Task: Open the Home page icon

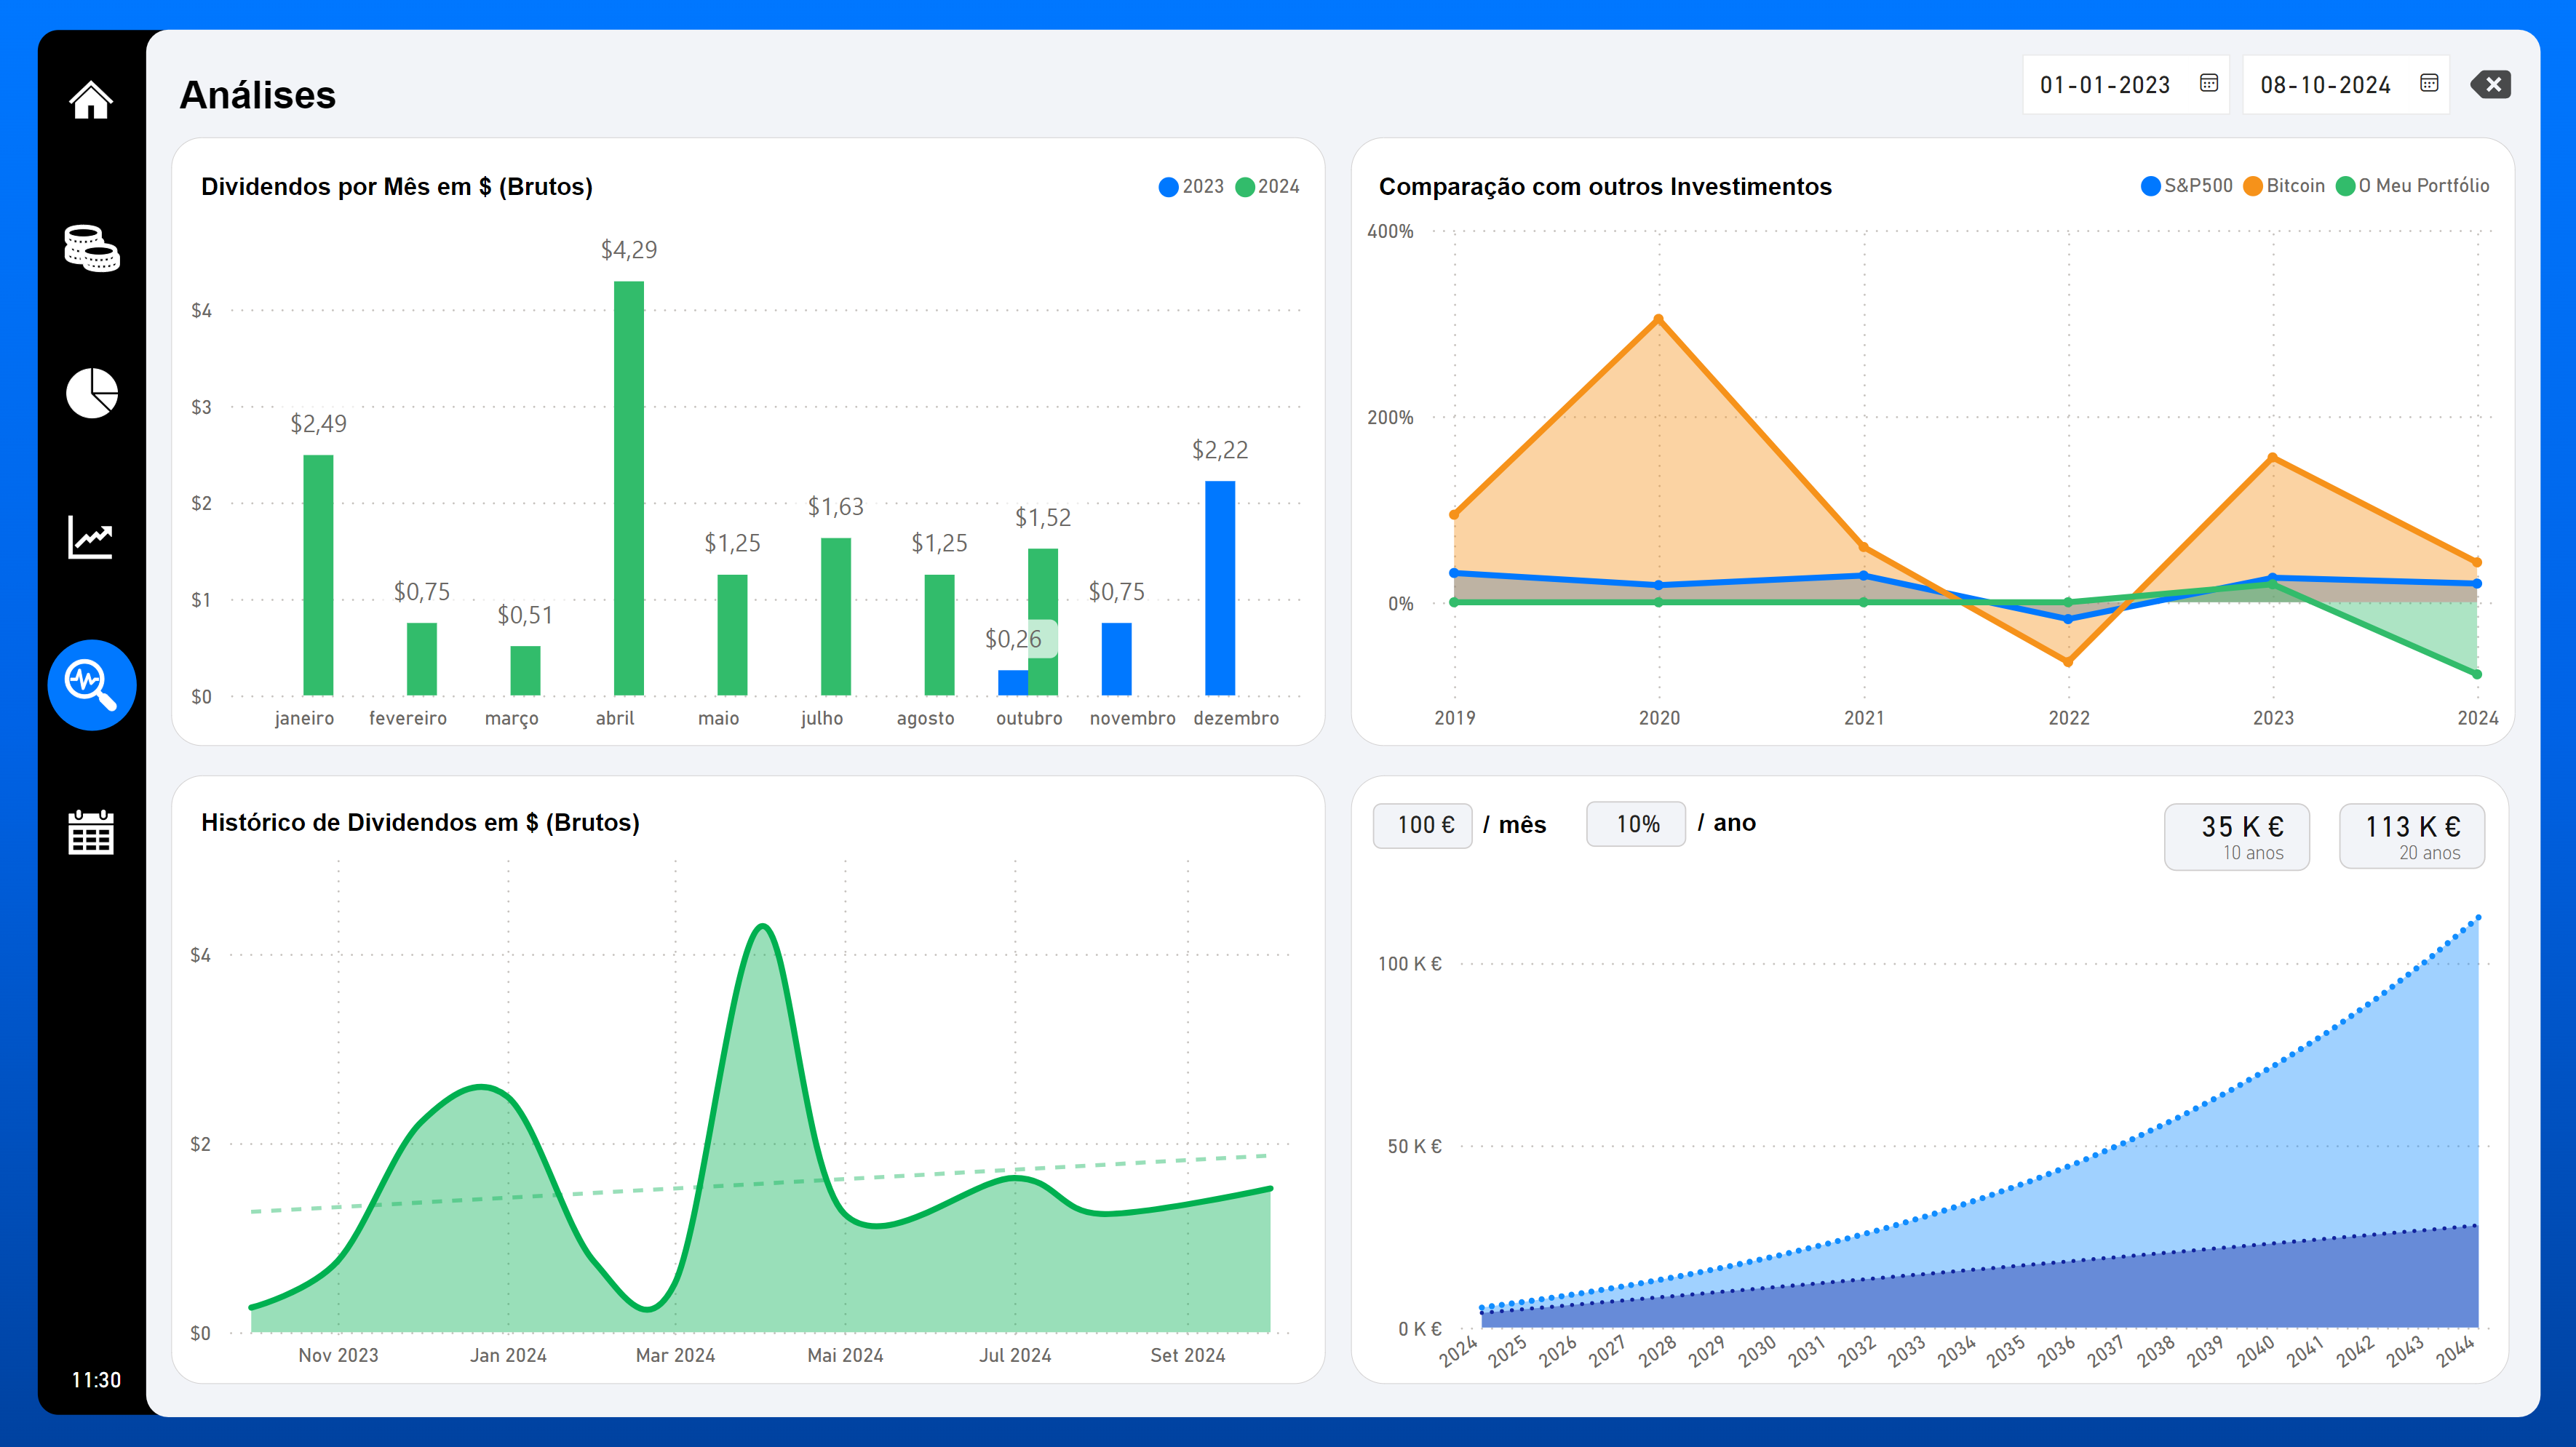Action: [x=91, y=100]
